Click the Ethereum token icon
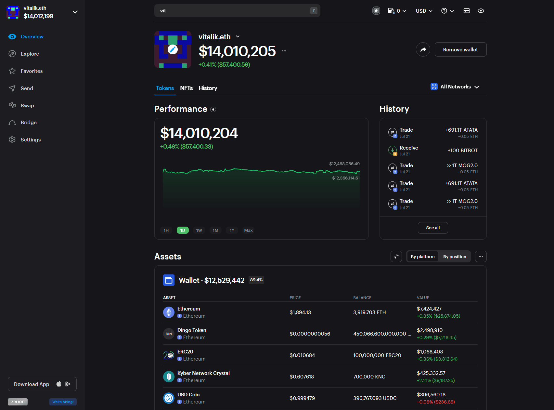Image resolution: width=554 pixels, height=410 pixels. coord(169,312)
